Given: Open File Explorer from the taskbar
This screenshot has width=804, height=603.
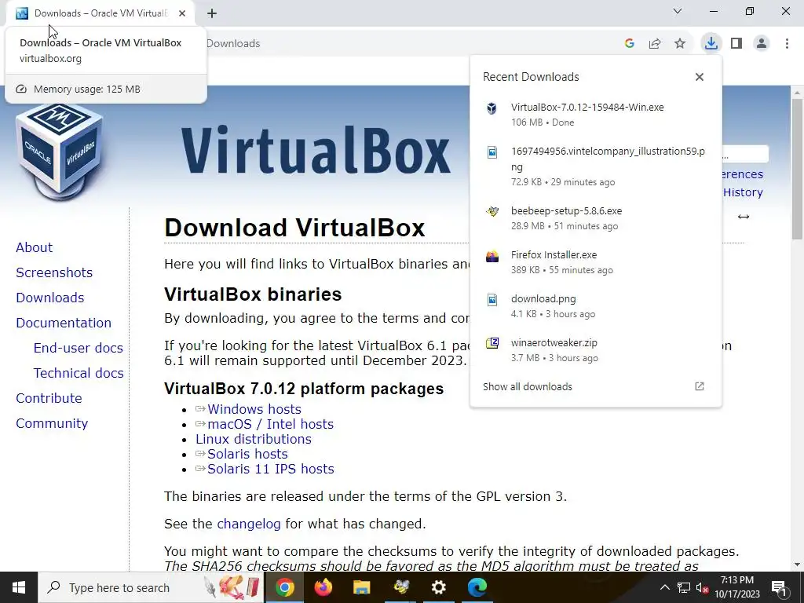Looking at the screenshot, I should click(x=361, y=587).
